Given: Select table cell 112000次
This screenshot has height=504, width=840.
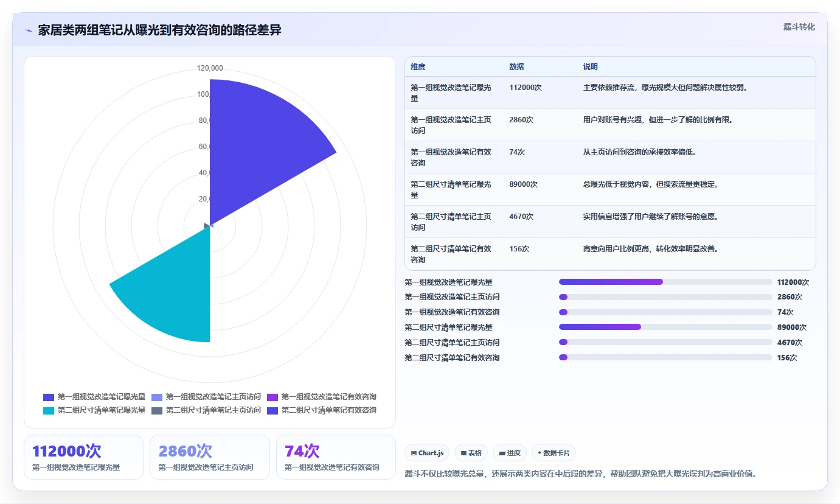Looking at the screenshot, I should tap(526, 88).
